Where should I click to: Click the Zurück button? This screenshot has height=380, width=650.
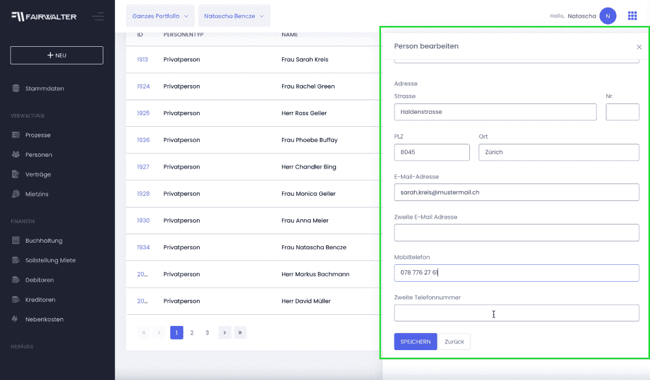click(454, 342)
